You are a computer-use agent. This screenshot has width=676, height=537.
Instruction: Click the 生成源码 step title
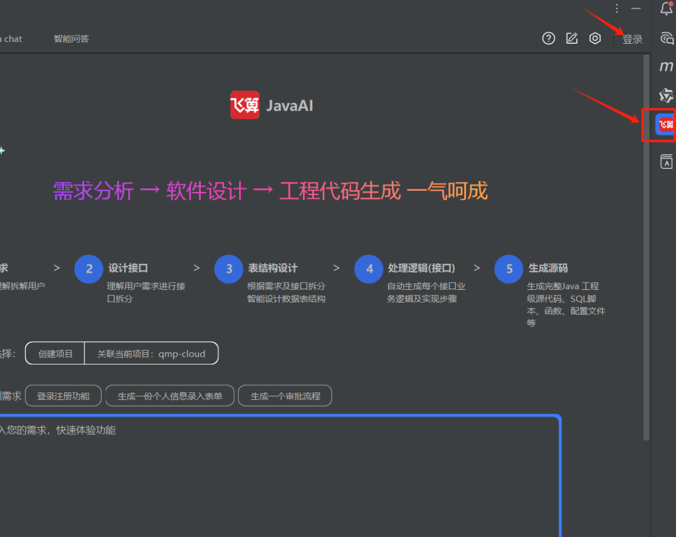[548, 268]
